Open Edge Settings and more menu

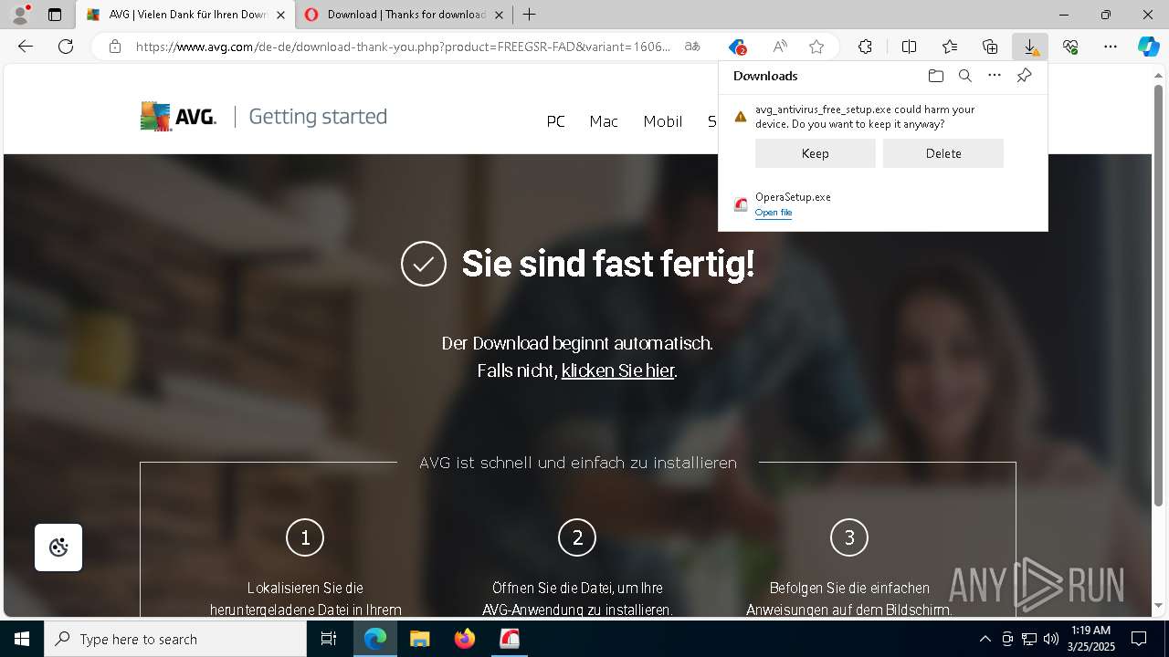point(1111,47)
